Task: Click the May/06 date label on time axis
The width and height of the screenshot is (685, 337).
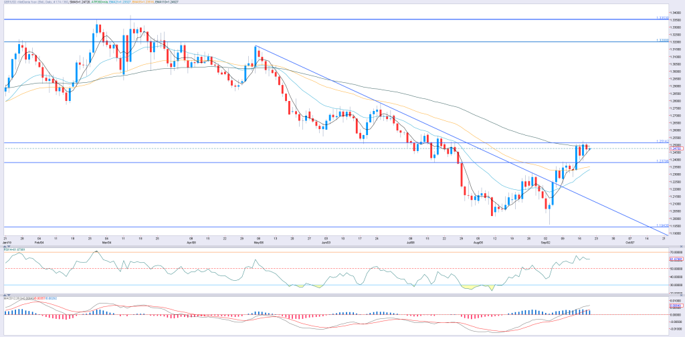Action: (x=260, y=241)
